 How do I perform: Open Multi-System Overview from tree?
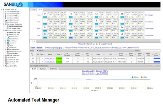[x=12, y=20]
